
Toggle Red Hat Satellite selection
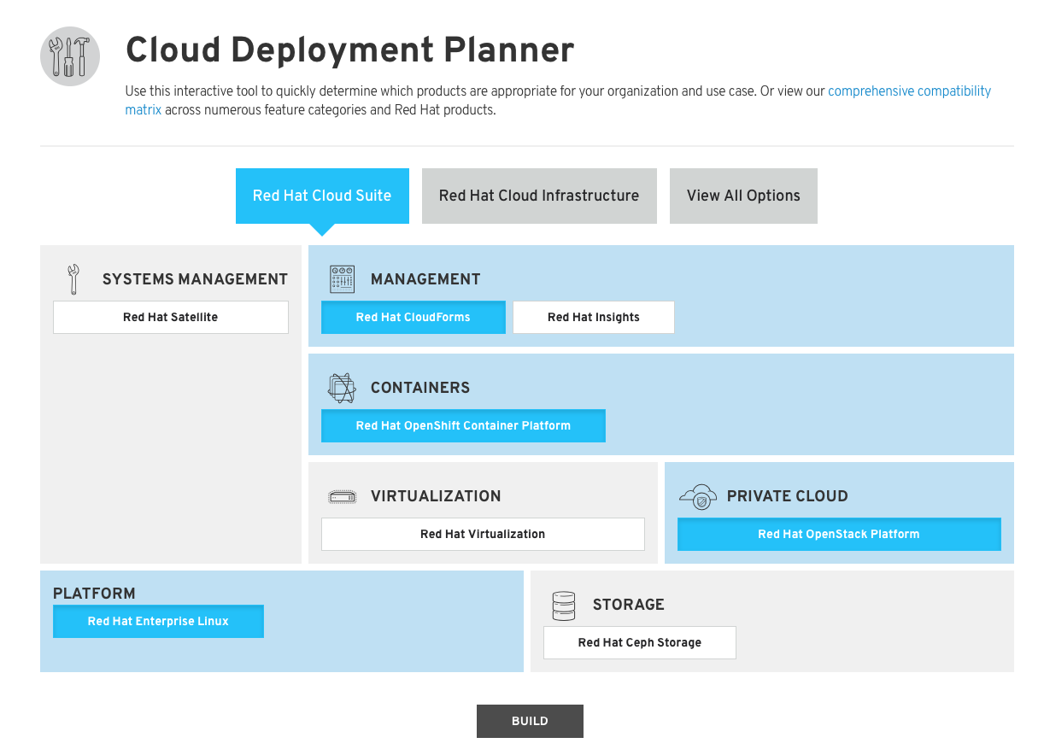click(170, 317)
